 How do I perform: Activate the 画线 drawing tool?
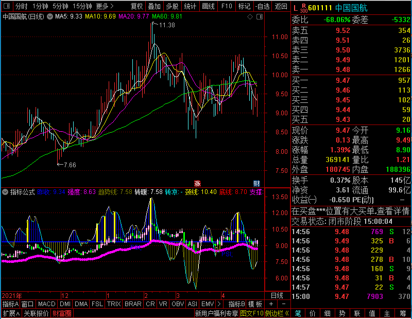(208, 6)
